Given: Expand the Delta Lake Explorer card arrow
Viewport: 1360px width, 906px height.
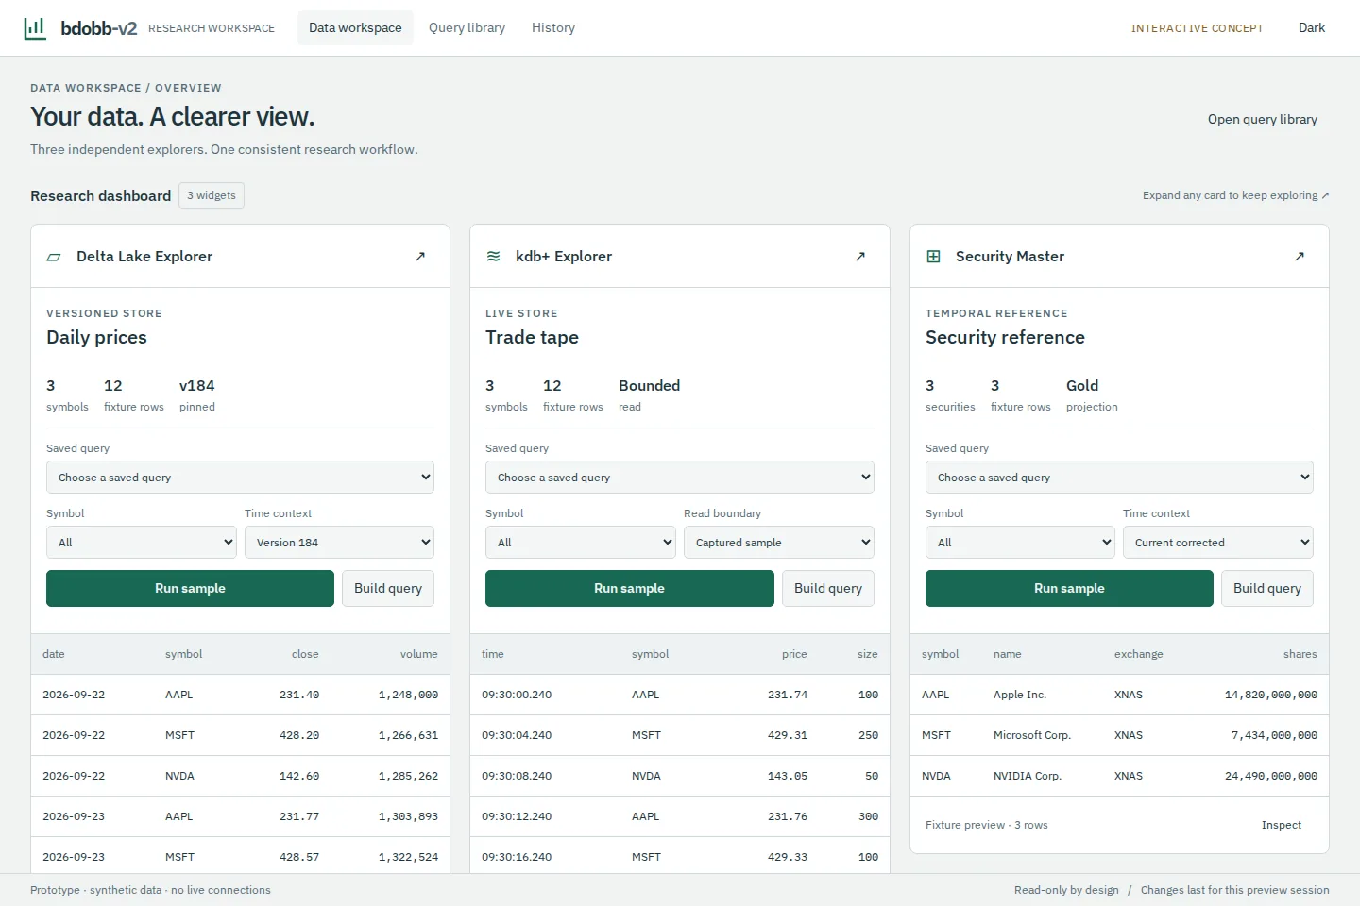Looking at the screenshot, I should [x=420, y=257].
